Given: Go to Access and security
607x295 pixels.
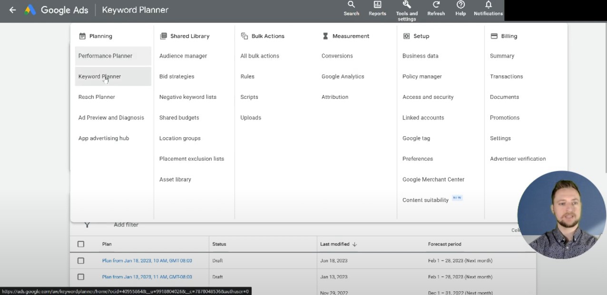Looking at the screenshot, I should click(428, 97).
